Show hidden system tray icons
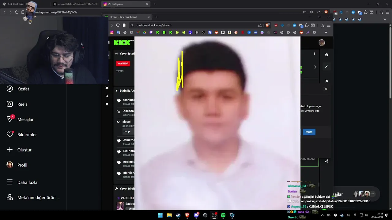Viewport: 392px width, 220px height. click(322, 215)
